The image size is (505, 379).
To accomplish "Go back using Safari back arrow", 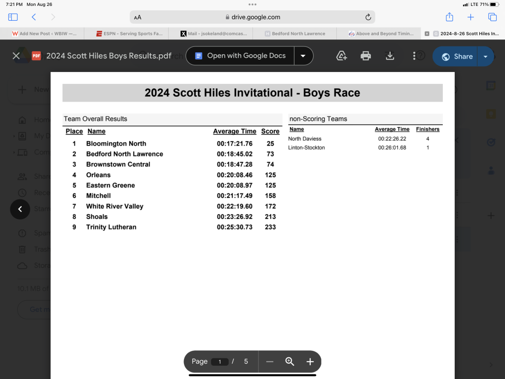I will [34, 17].
